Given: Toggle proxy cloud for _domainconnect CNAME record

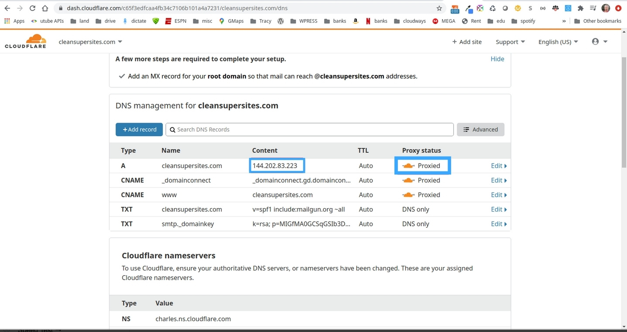Looking at the screenshot, I should [408, 180].
